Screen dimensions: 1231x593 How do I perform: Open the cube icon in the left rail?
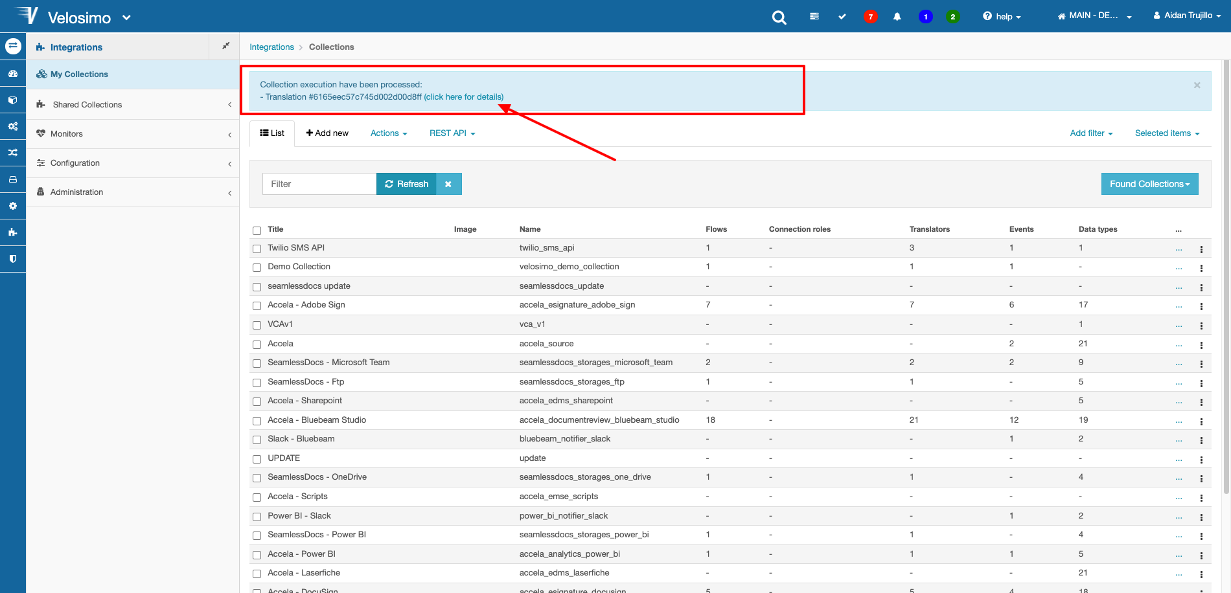[13, 100]
